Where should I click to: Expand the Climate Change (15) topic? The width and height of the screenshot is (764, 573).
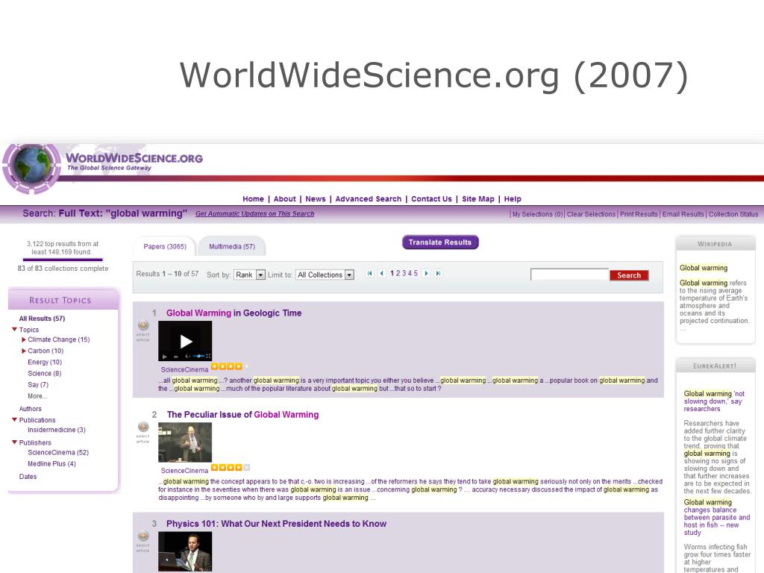point(23,339)
